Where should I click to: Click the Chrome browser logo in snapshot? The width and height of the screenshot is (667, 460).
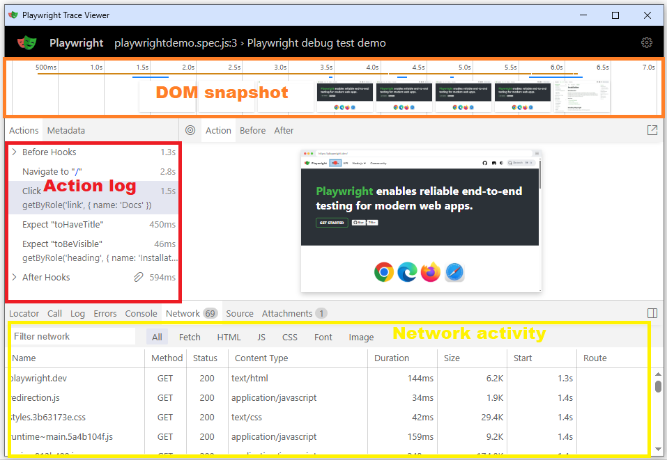pyautogui.click(x=384, y=272)
